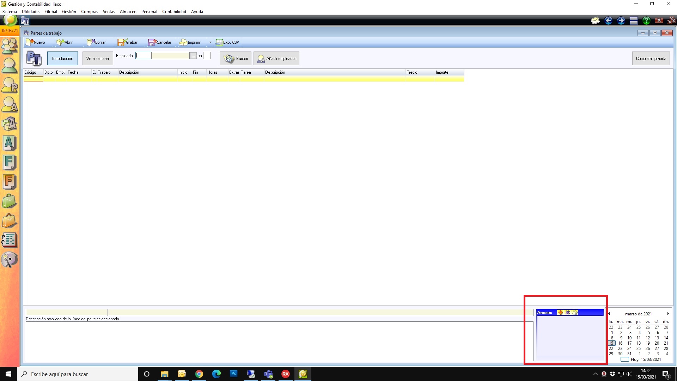Switch to Vista semanal view
677x381 pixels.
pyautogui.click(x=98, y=59)
